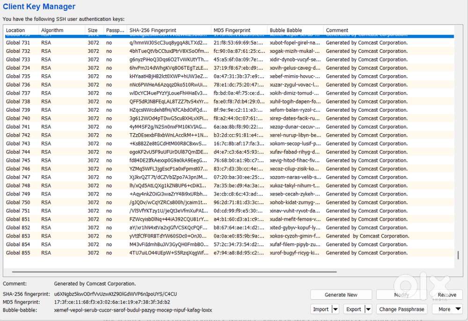Screen dimensions: 468x321
Task: Select the Global 745 key row
Action: click(229, 160)
